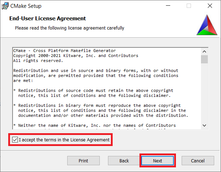The image size is (221, 172).
Task: Click inside the license text box
Action: coord(107,88)
